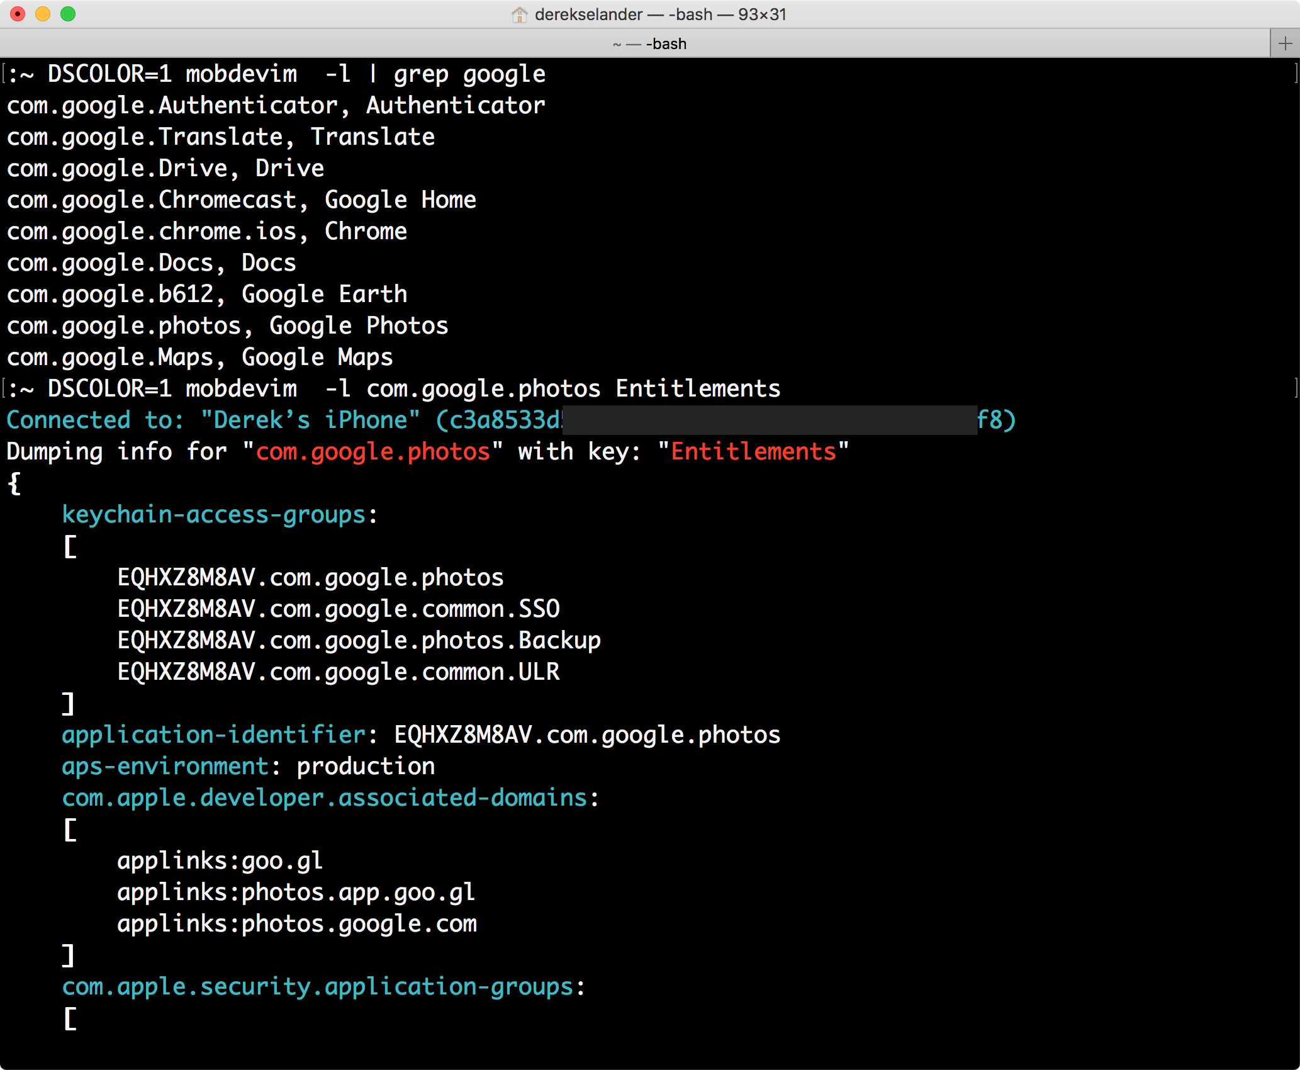Click the "aps-environment: production" line

[x=248, y=766]
